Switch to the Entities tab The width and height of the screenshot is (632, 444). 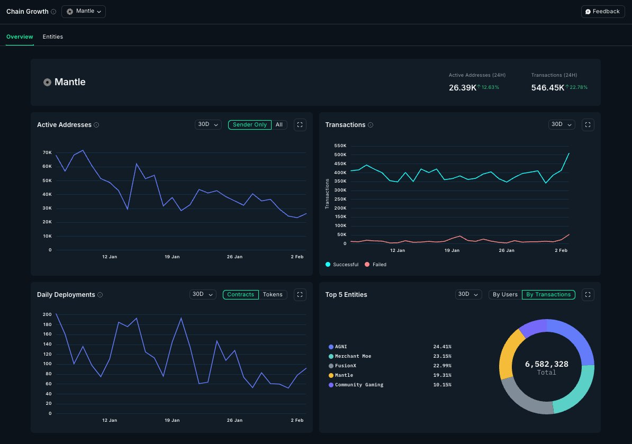coord(53,37)
